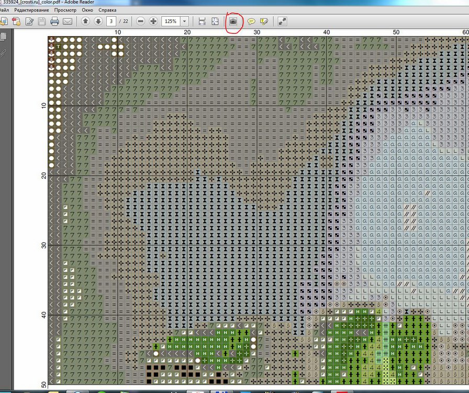Open the Редактирование menu
Viewport: 469px width, 393px height.
point(32,10)
